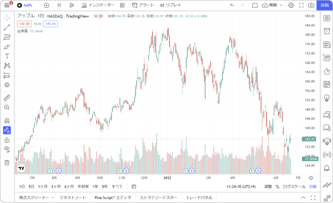Screen dimensions: 333x203
Task: Add a symbol to compare with plus icon
Action: point(46,5)
